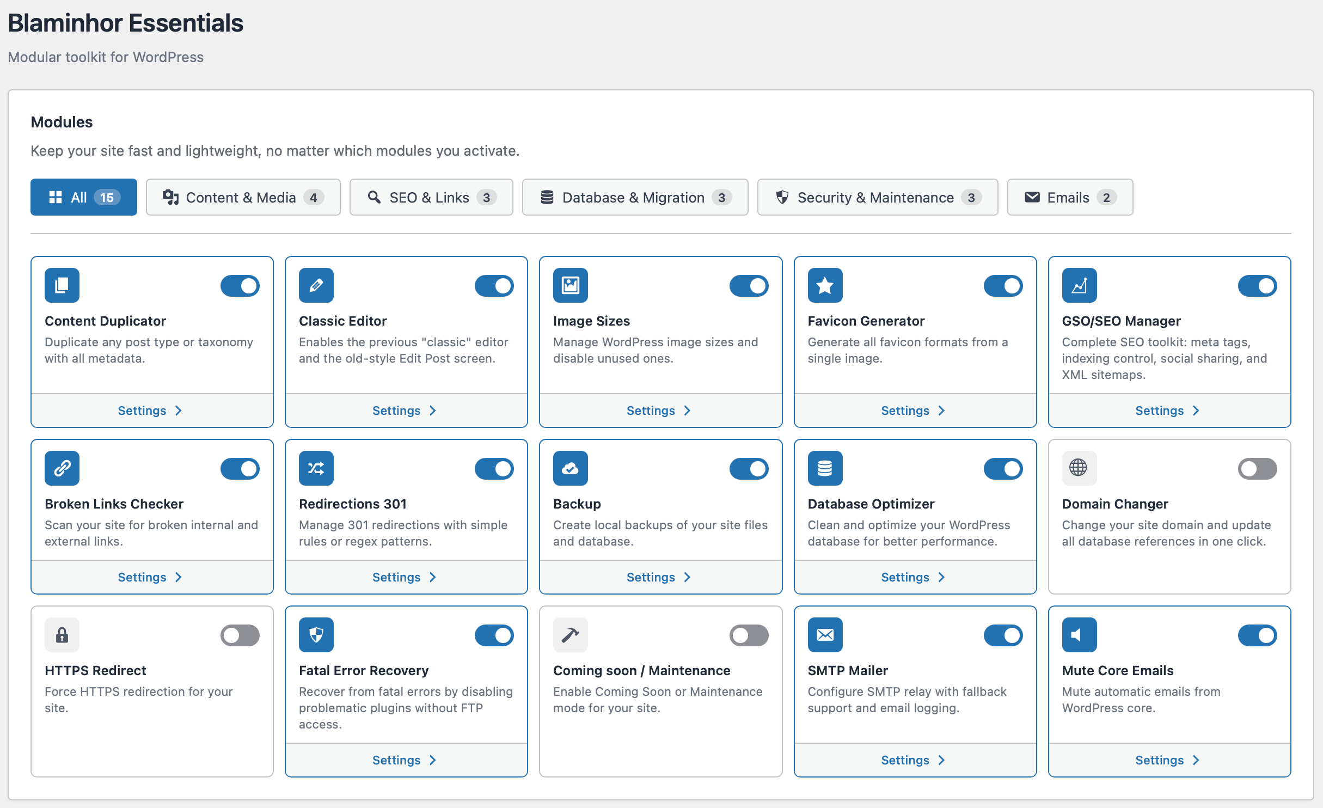Click the HTTPS Redirect padlock icon
The height and width of the screenshot is (808, 1323).
click(62, 634)
